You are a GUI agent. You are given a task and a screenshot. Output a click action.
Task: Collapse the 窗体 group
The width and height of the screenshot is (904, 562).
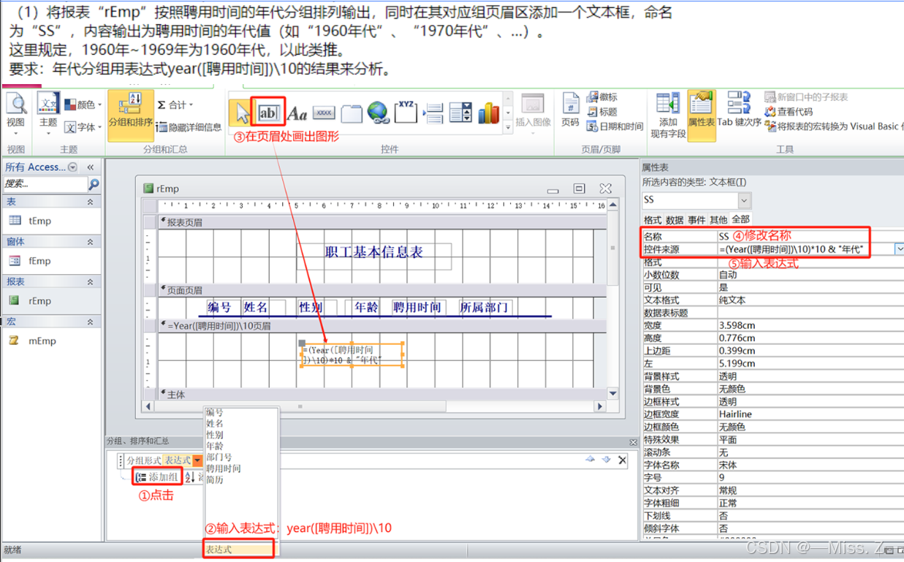coord(91,241)
